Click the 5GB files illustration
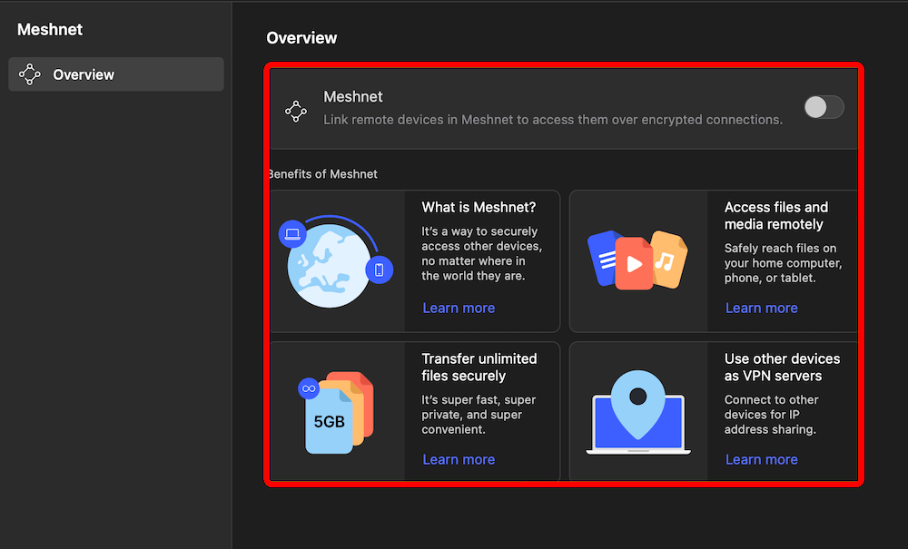 click(x=337, y=413)
